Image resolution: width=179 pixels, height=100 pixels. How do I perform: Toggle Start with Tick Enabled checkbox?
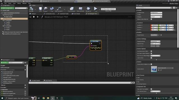pos(151,89)
